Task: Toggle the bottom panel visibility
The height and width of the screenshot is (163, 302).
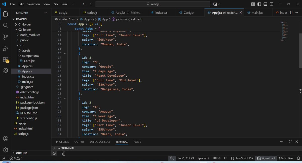Action: tap(266, 4)
